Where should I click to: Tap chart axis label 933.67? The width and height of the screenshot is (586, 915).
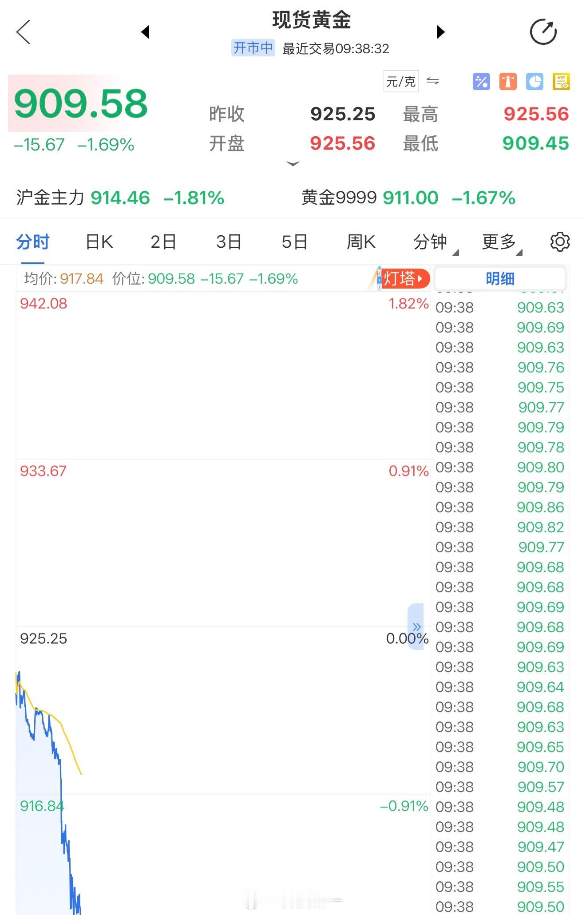tap(43, 471)
